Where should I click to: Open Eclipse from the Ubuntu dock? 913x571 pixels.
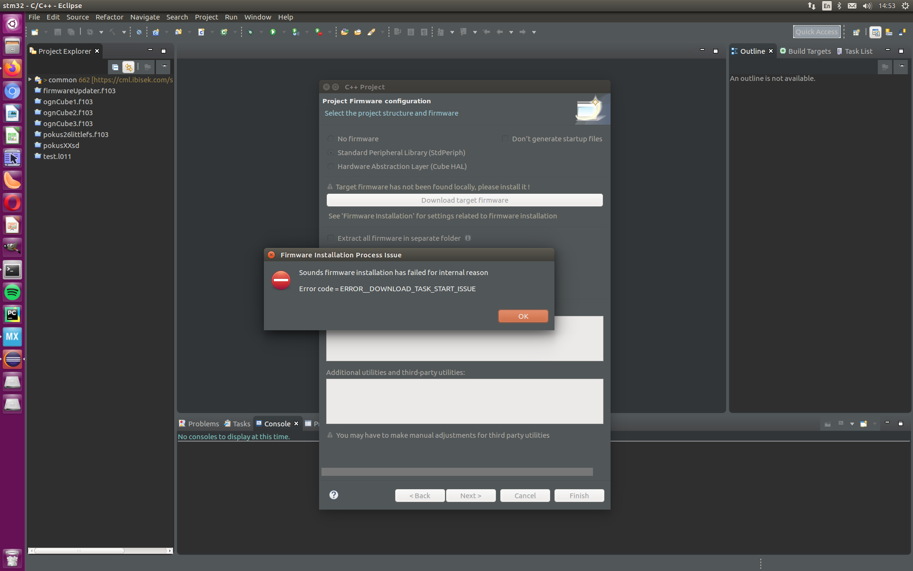12,359
